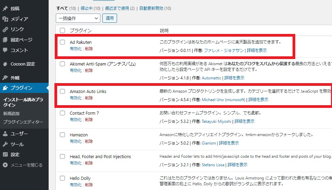Open the 固定ページ menu label
The width and height of the screenshot is (332, 190).
[x=21, y=40]
